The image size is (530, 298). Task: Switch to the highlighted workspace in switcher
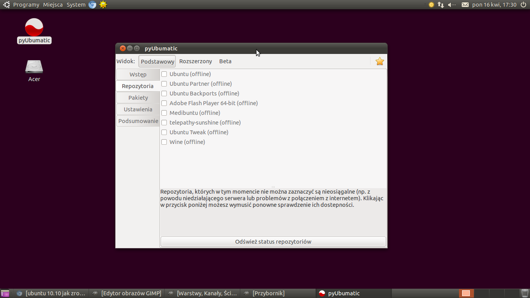pos(466,293)
